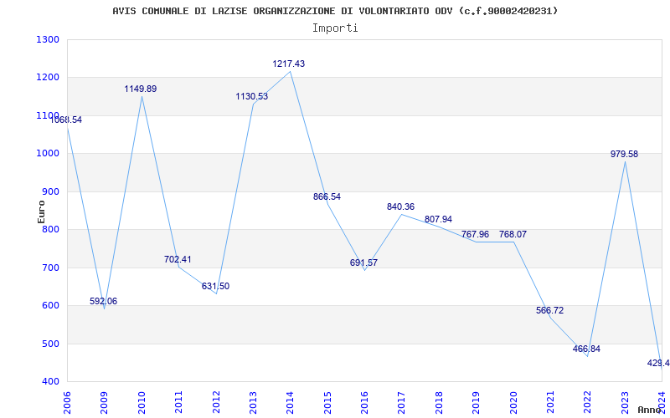Click the 2011 x-axis year label
Viewport: 670px width, 418px height.
[x=179, y=402]
